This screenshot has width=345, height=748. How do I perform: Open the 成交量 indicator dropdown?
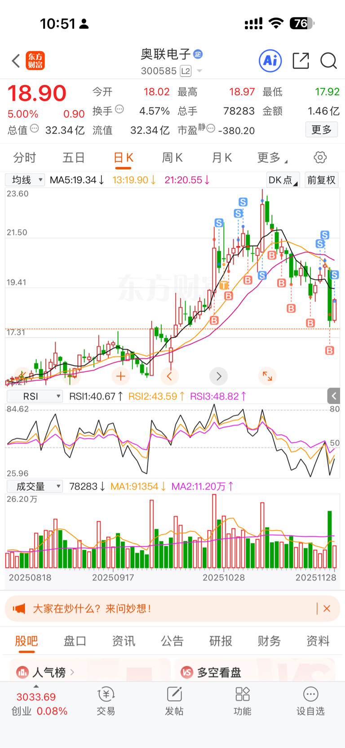tap(35, 487)
